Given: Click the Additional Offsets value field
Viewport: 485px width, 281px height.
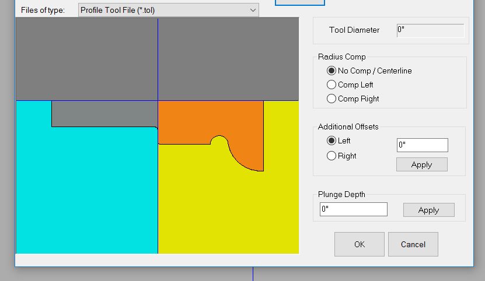Looking at the screenshot, I should coord(422,145).
